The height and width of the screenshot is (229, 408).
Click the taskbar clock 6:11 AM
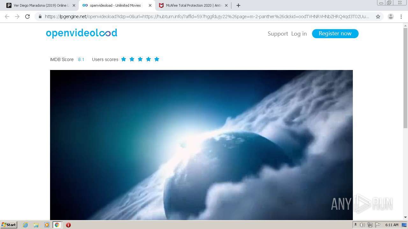[392, 225]
